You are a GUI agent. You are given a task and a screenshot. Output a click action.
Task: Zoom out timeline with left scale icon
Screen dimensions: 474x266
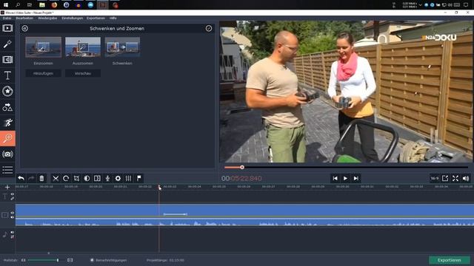point(23,260)
